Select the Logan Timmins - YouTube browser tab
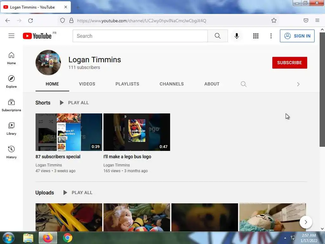325x244 pixels. pyautogui.click(x=36, y=7)
